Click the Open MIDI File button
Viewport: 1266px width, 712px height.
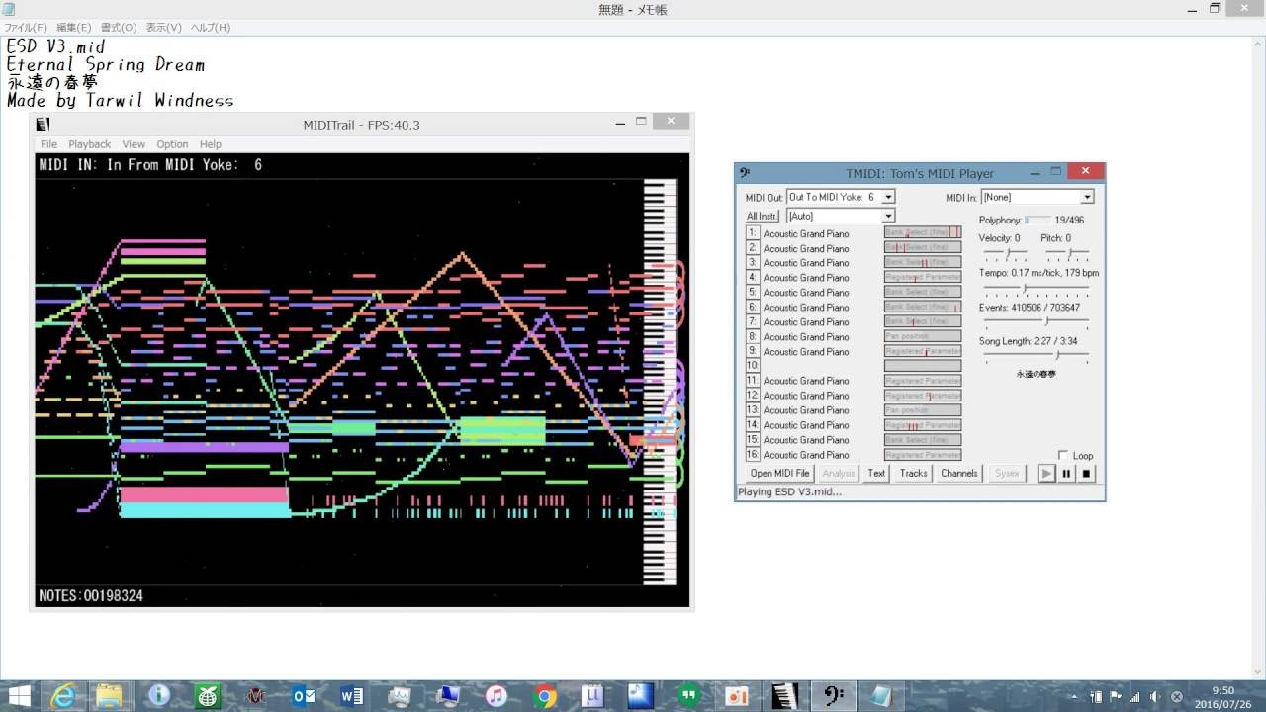(779, 474)
